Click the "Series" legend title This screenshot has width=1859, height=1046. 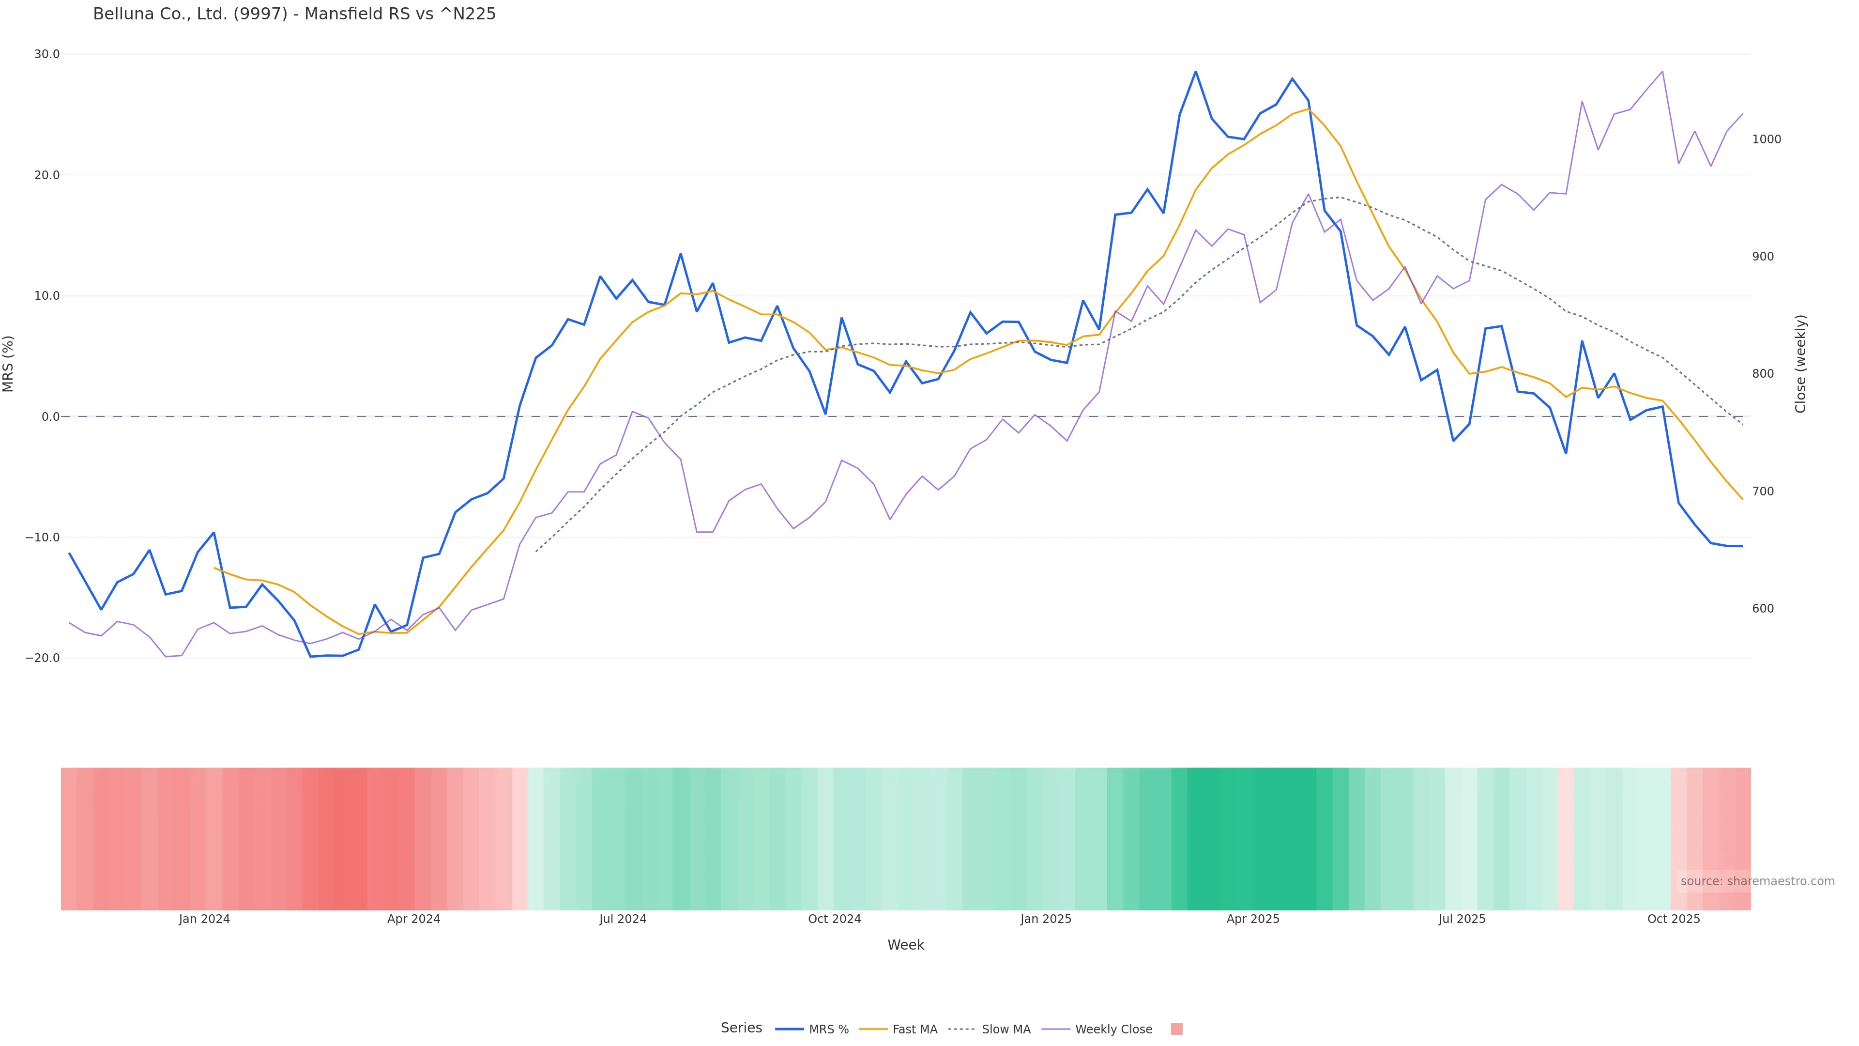pyautogui.click(x=741, y=1027)
